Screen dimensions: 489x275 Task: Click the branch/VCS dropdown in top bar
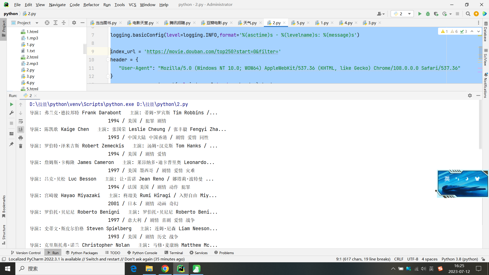point(132,4)
